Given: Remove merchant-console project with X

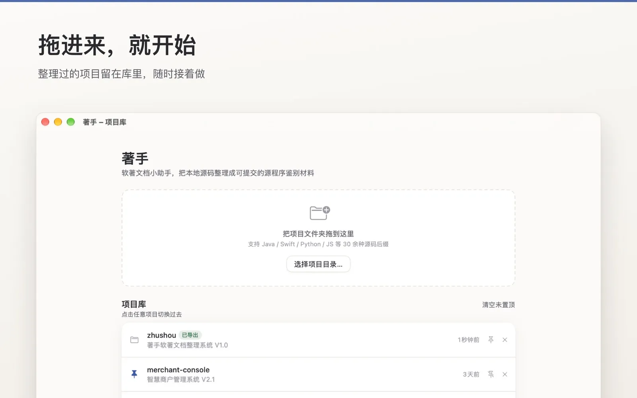Looking at the screenshot, I should [505, 374].
